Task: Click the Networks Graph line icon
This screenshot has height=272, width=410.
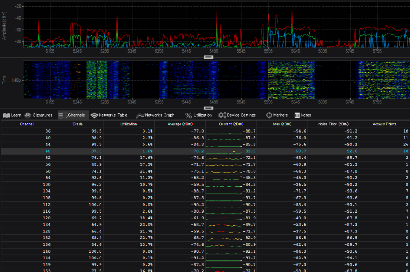Action: click(x=140, y=115)
